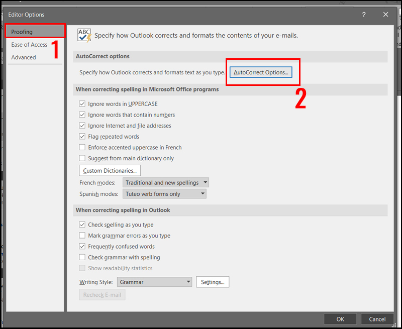Open Custom Dictionaries

[x=110, y=171]
